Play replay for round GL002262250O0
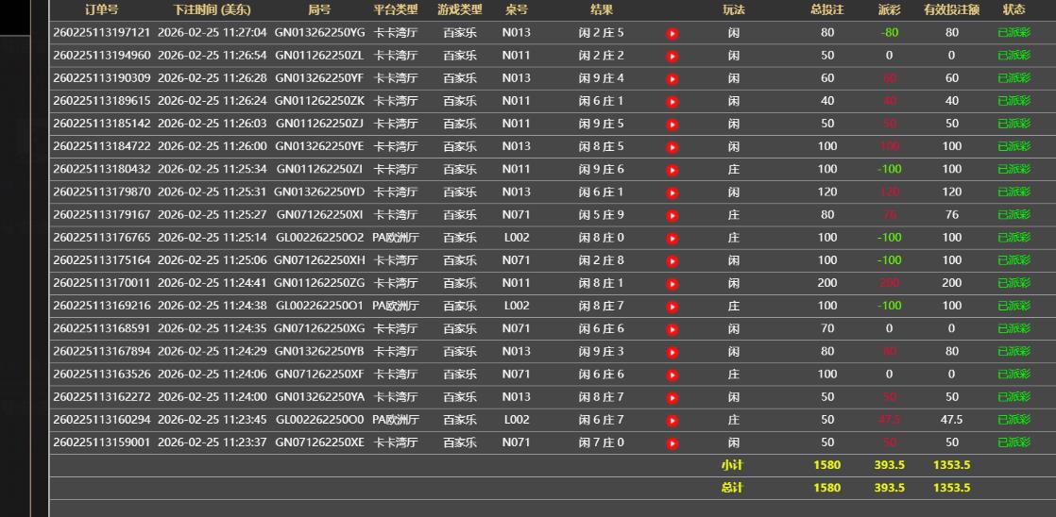 click(x=673, y=420)
